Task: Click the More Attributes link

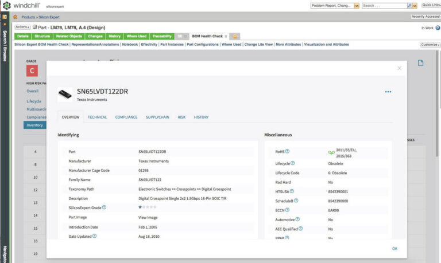Action: 288,44
